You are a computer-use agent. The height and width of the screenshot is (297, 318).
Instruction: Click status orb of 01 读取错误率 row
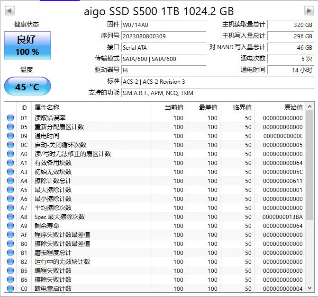tap(10, 118)
